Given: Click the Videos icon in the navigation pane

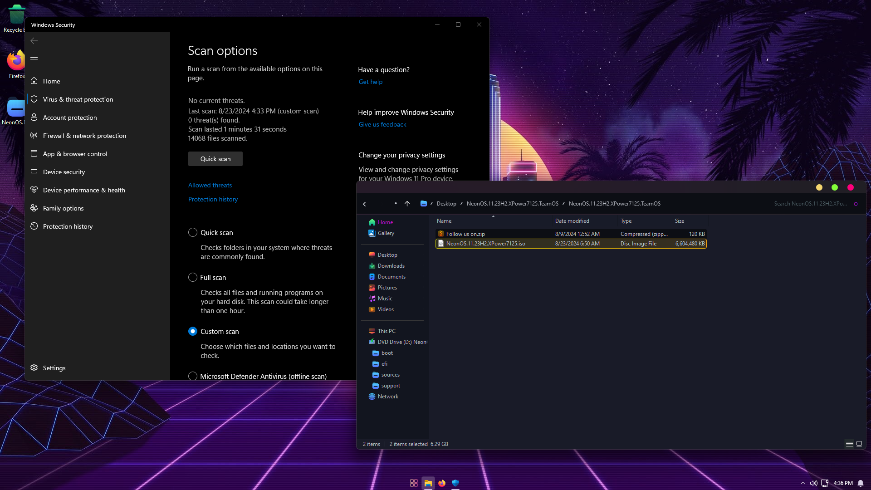Looking at the screenshot, I should [372, 309].
